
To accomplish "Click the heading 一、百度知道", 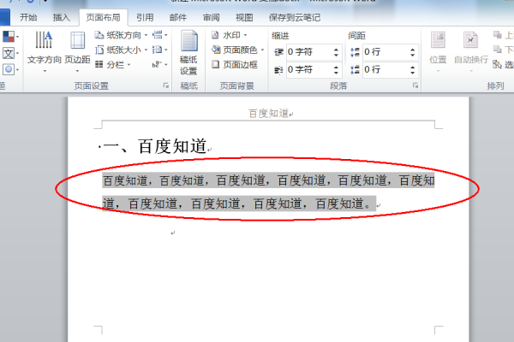I will click(155, 146).
